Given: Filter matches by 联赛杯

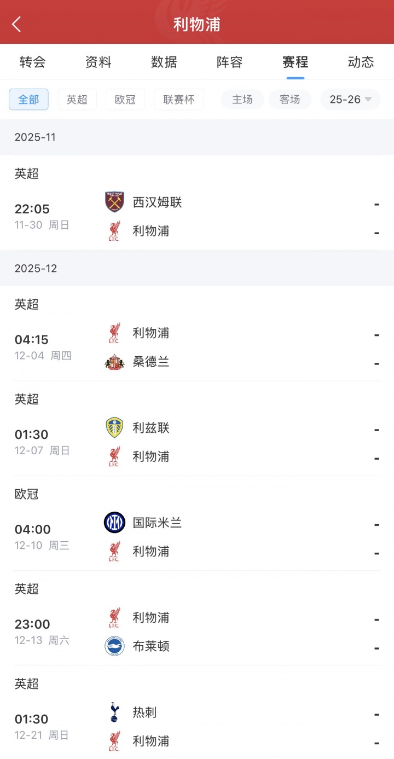Looking at the screenshot, I should pyautogui.click(x=178, y=100).
